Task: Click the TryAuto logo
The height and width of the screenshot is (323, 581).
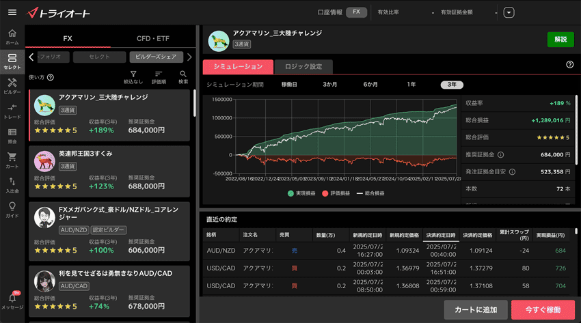Action: (59, 13)
